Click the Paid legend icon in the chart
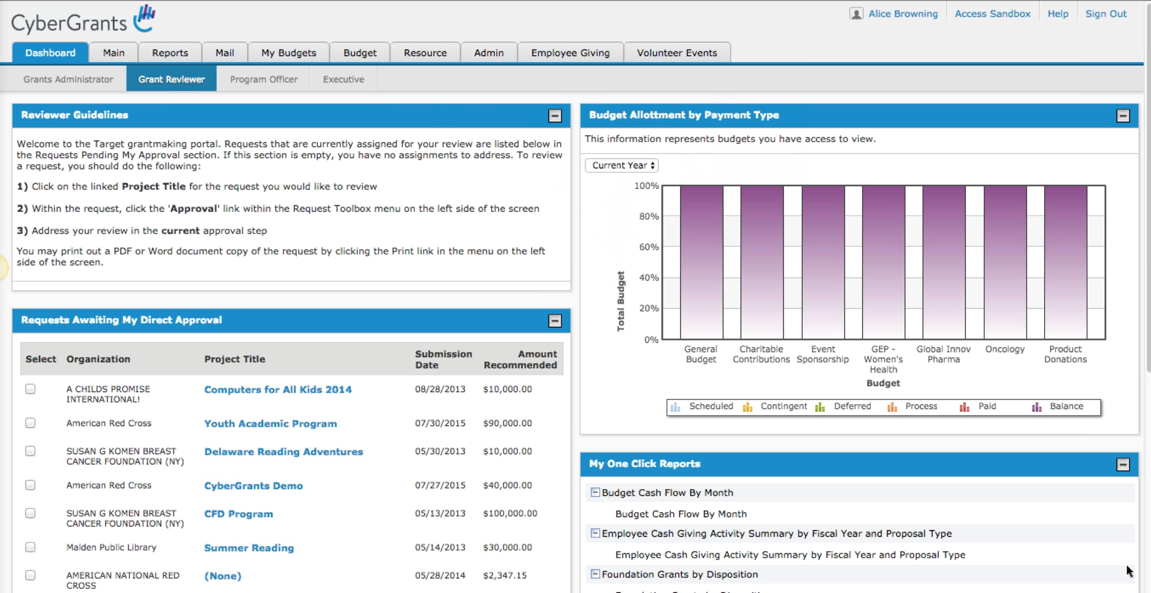 point(964,407)
